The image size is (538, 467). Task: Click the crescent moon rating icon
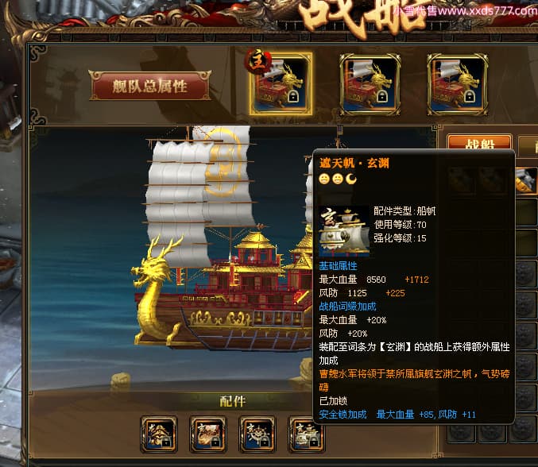coord(351,179)
